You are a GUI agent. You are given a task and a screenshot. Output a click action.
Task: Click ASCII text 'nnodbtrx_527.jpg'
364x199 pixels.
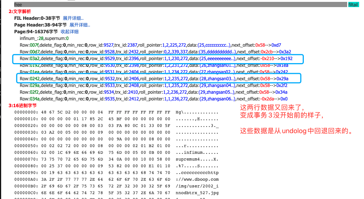click(197, 193)
